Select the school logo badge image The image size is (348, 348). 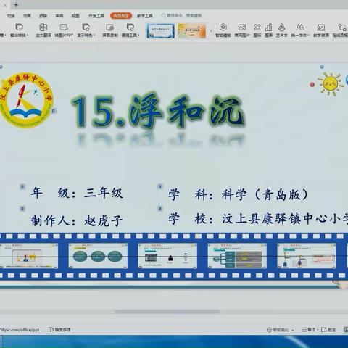pos(26,100)
